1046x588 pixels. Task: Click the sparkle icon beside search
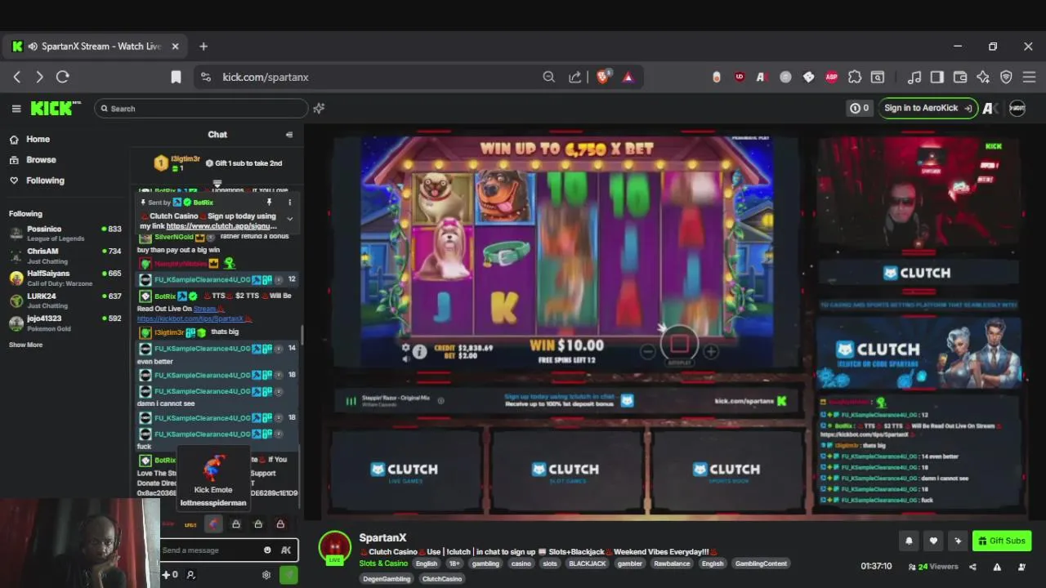click(x=319, y=108)
